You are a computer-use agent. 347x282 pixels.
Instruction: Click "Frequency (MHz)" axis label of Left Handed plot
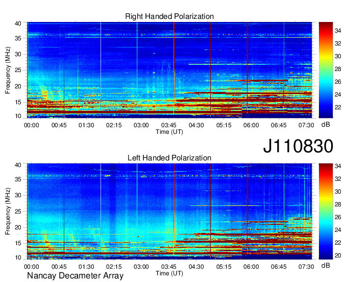(x=8, y=212)
